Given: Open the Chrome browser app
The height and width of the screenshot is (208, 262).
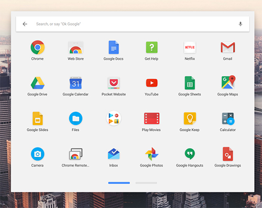Looking at the screenshot, I should (37, 47).
